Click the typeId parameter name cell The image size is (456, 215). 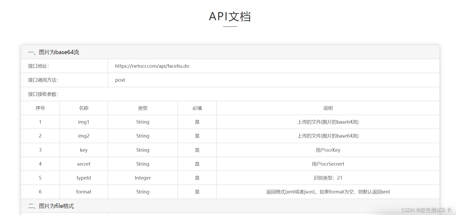click(x=84, y=178)
